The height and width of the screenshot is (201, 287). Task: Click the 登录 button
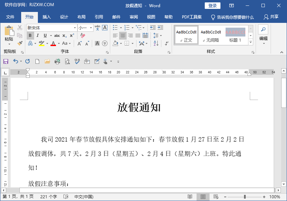tap(212, 5)
